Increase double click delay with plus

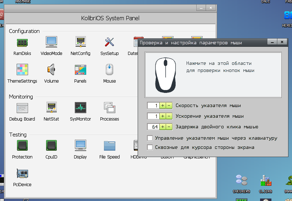[x=162, y=127]
